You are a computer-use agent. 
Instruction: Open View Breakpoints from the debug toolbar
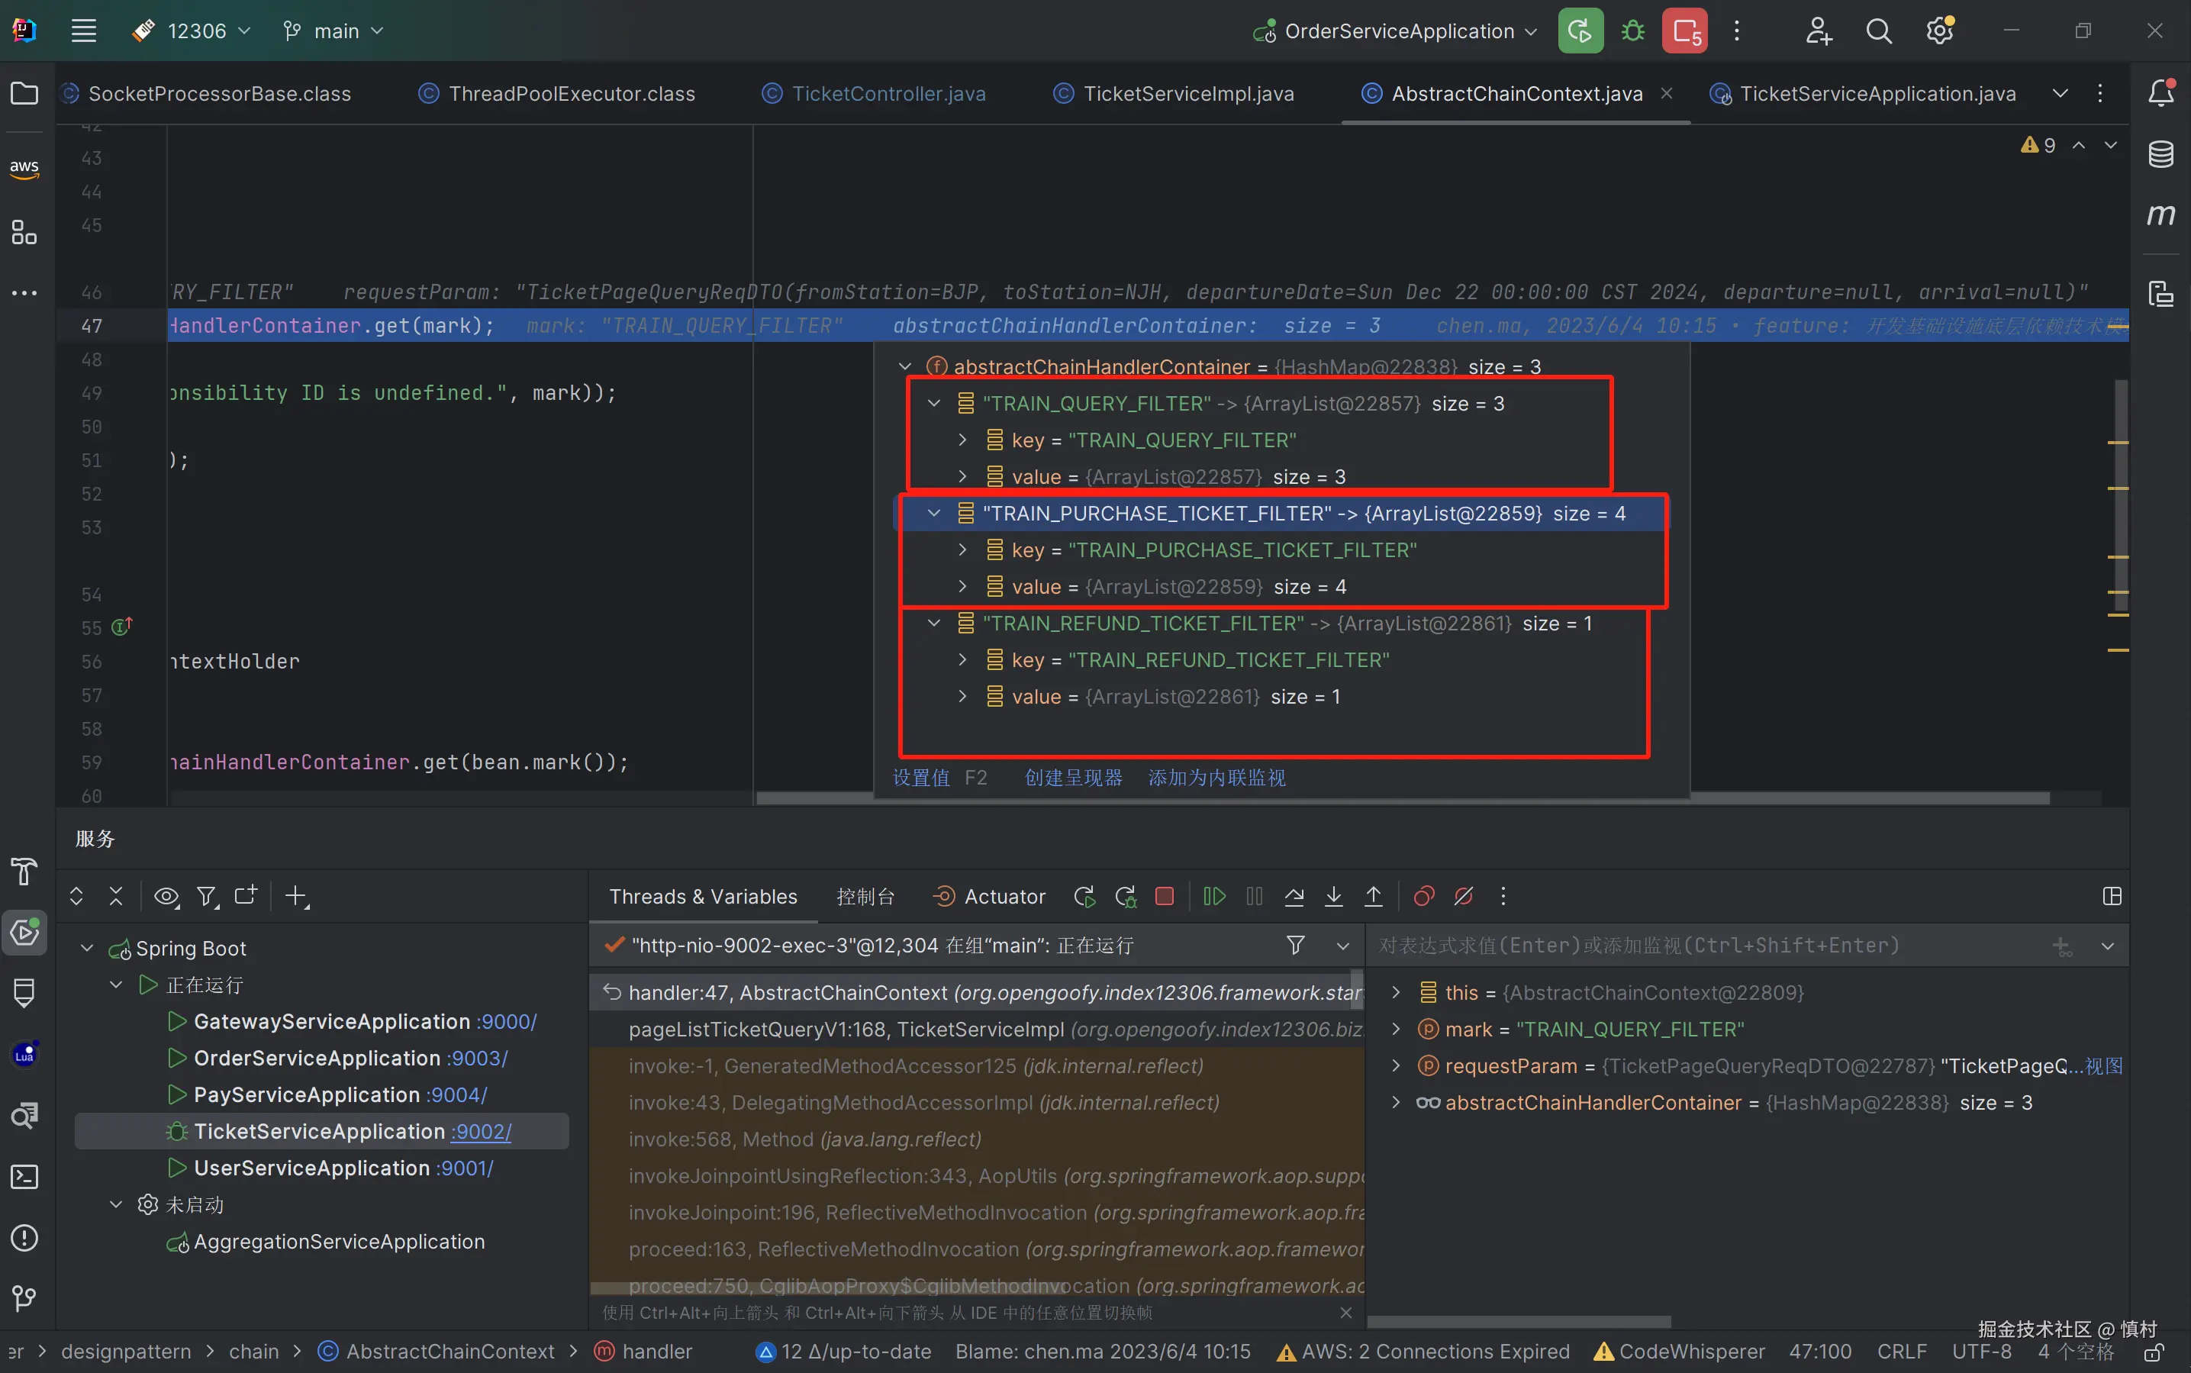click(x=1423, y=896)
